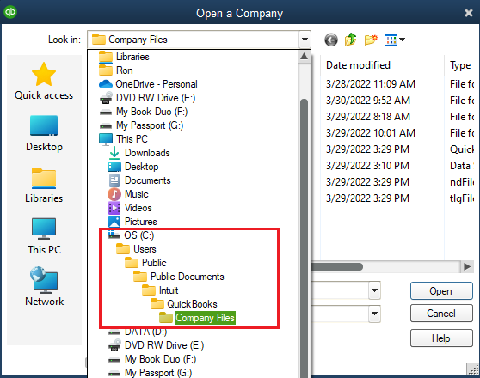Click the file list horizontal scroll right arrow
Screen dimensions: 480x378
(x=466, y=266)
